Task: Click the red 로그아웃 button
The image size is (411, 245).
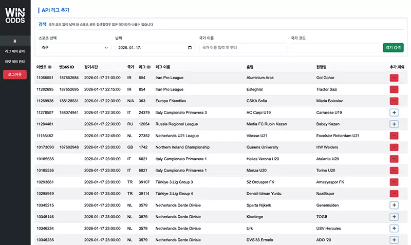Action: [x=15, y=74]
